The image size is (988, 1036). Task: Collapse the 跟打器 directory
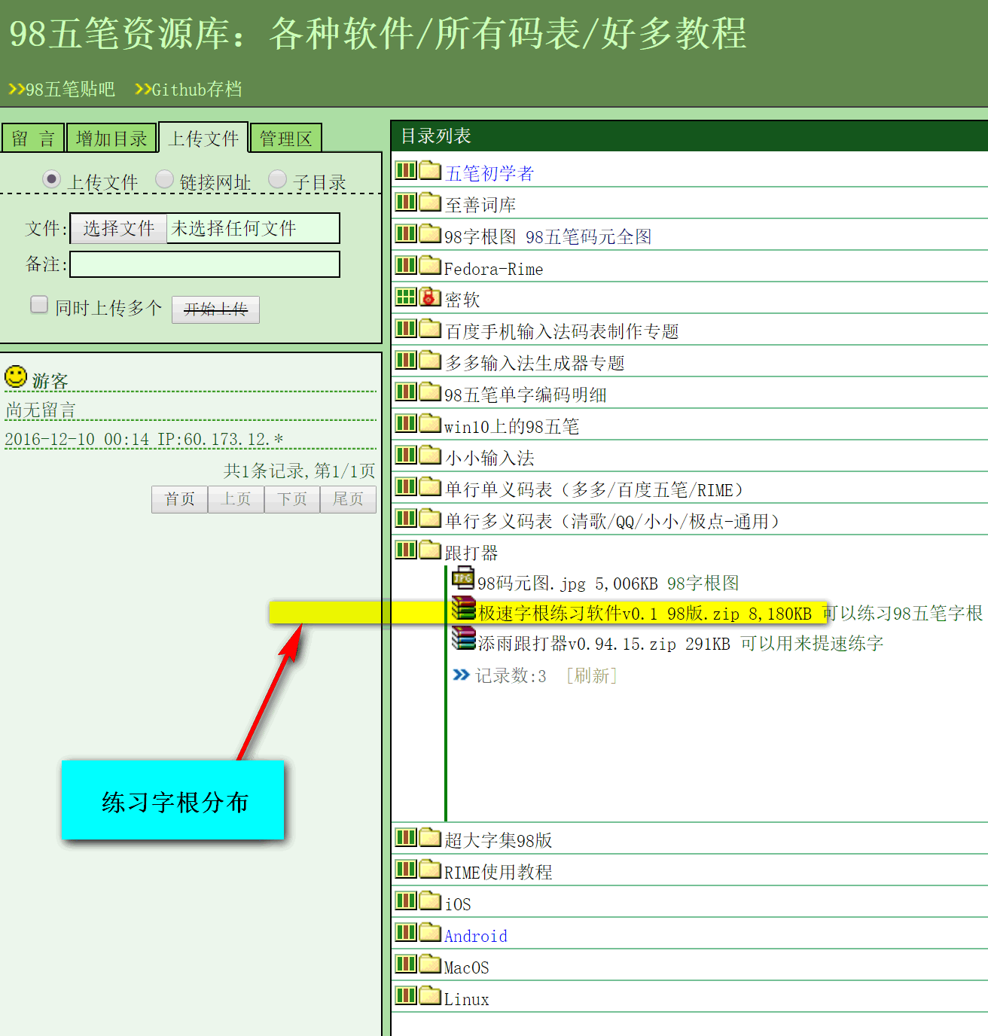click(x=406, y=550)
